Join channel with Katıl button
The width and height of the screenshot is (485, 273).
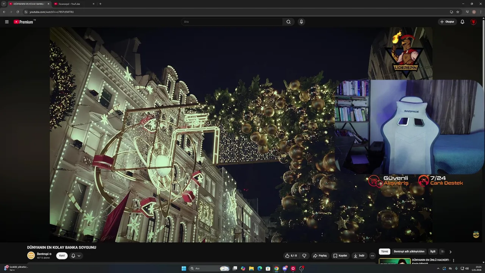(62, 256)
